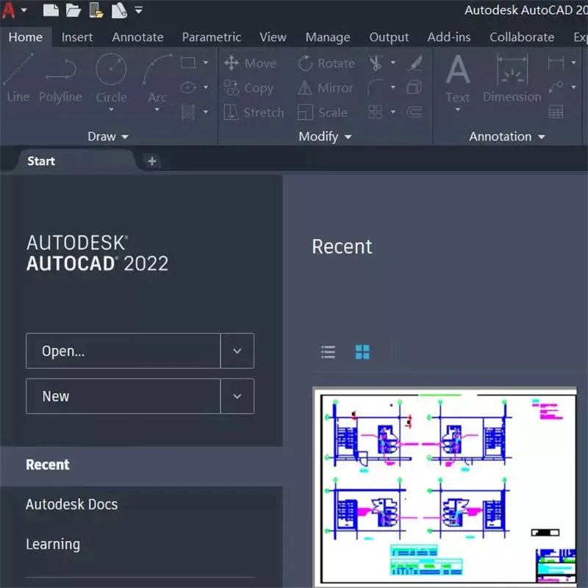This screenshot has height=588, width=588.
Task: Expand the Circle tool dropdown
Action: (111, 108)
